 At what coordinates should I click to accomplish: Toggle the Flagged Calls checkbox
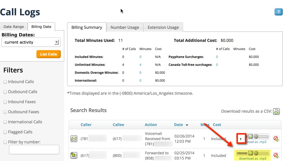click(5, 132)
